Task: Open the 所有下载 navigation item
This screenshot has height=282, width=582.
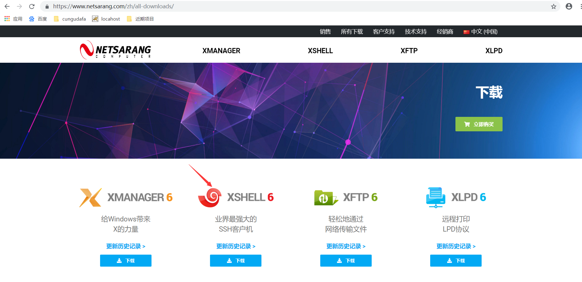Action: pyautogui.click(x=352, y=31)
